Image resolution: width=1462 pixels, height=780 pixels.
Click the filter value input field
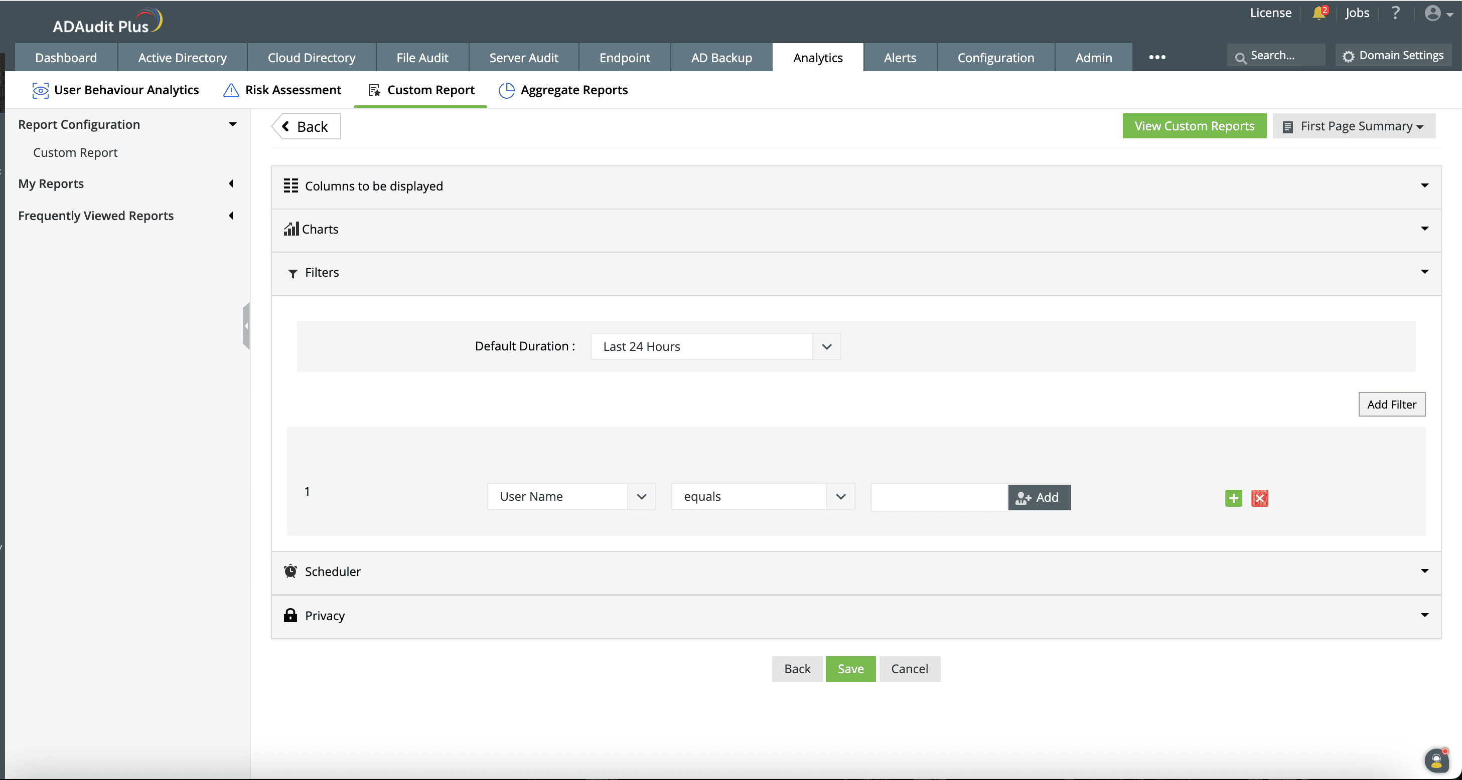coord(939,497)
